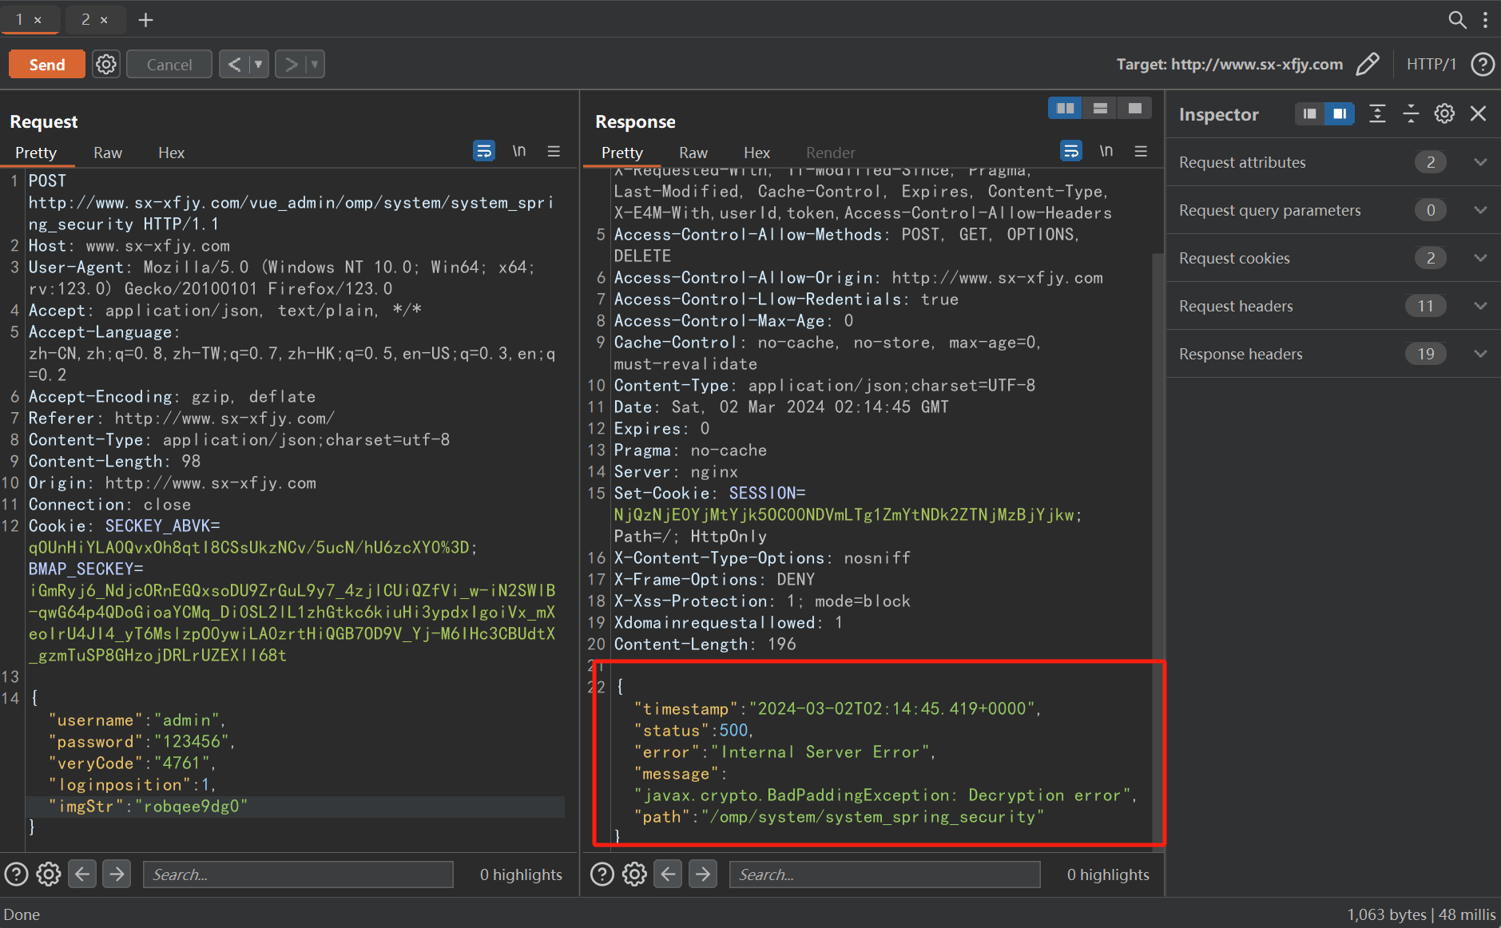
Task: Toggle non-printable characters in the Response pane
Action: tap(1106, 151)
